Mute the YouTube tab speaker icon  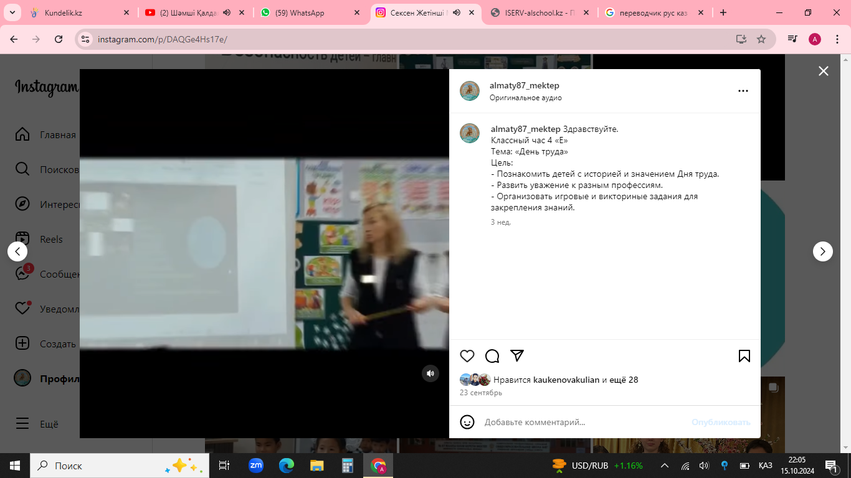[x=227, y=12]
